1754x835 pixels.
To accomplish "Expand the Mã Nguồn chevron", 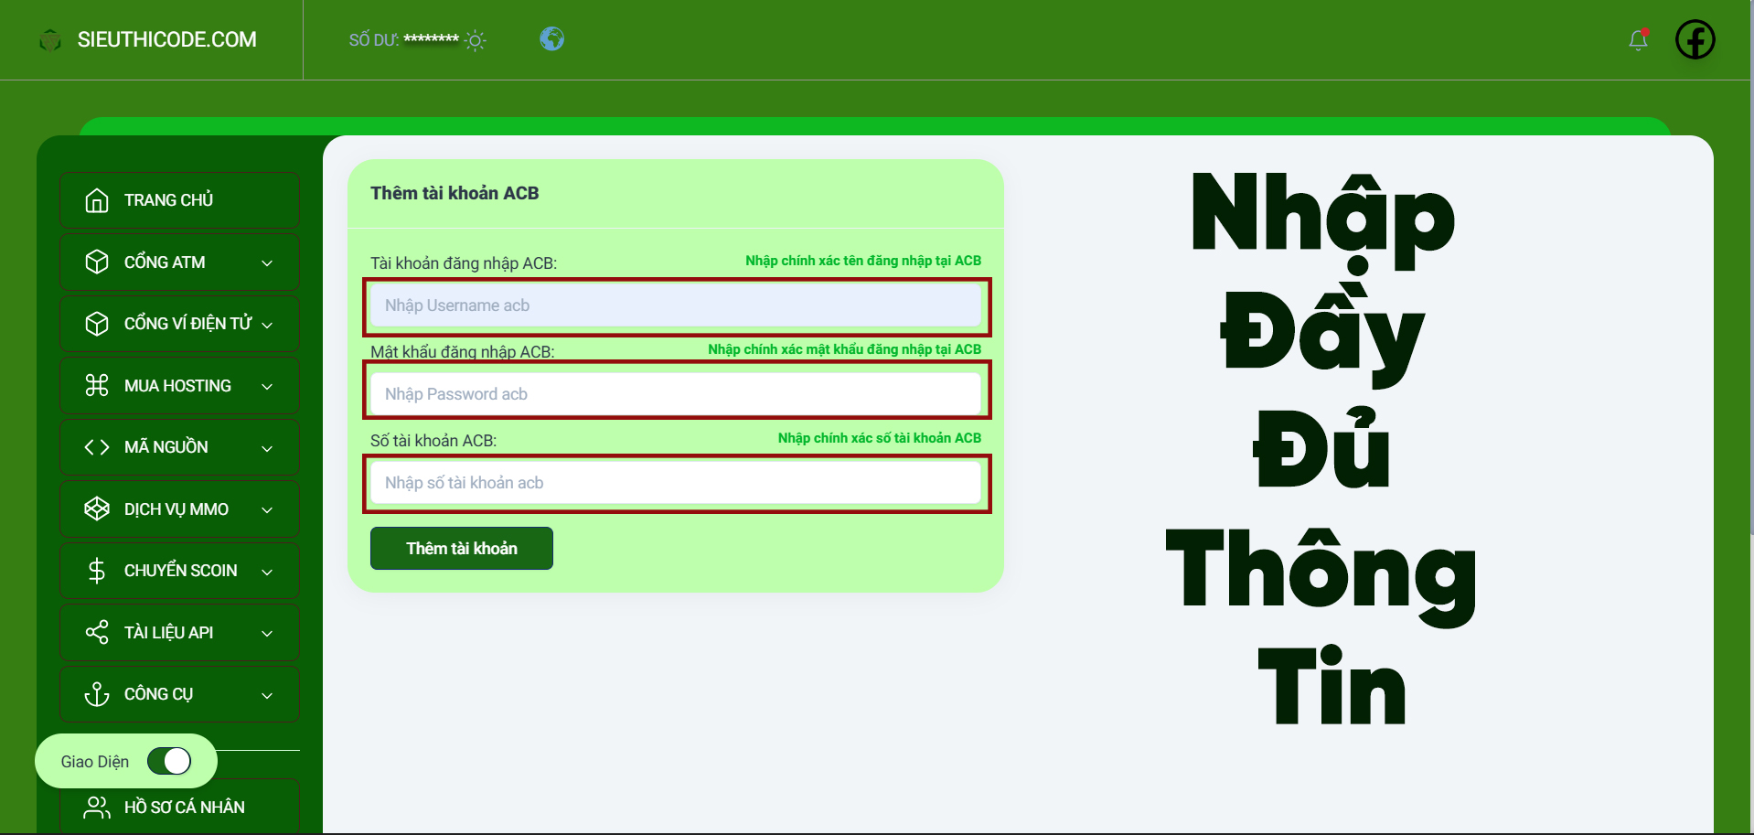I will coord(267,448).
